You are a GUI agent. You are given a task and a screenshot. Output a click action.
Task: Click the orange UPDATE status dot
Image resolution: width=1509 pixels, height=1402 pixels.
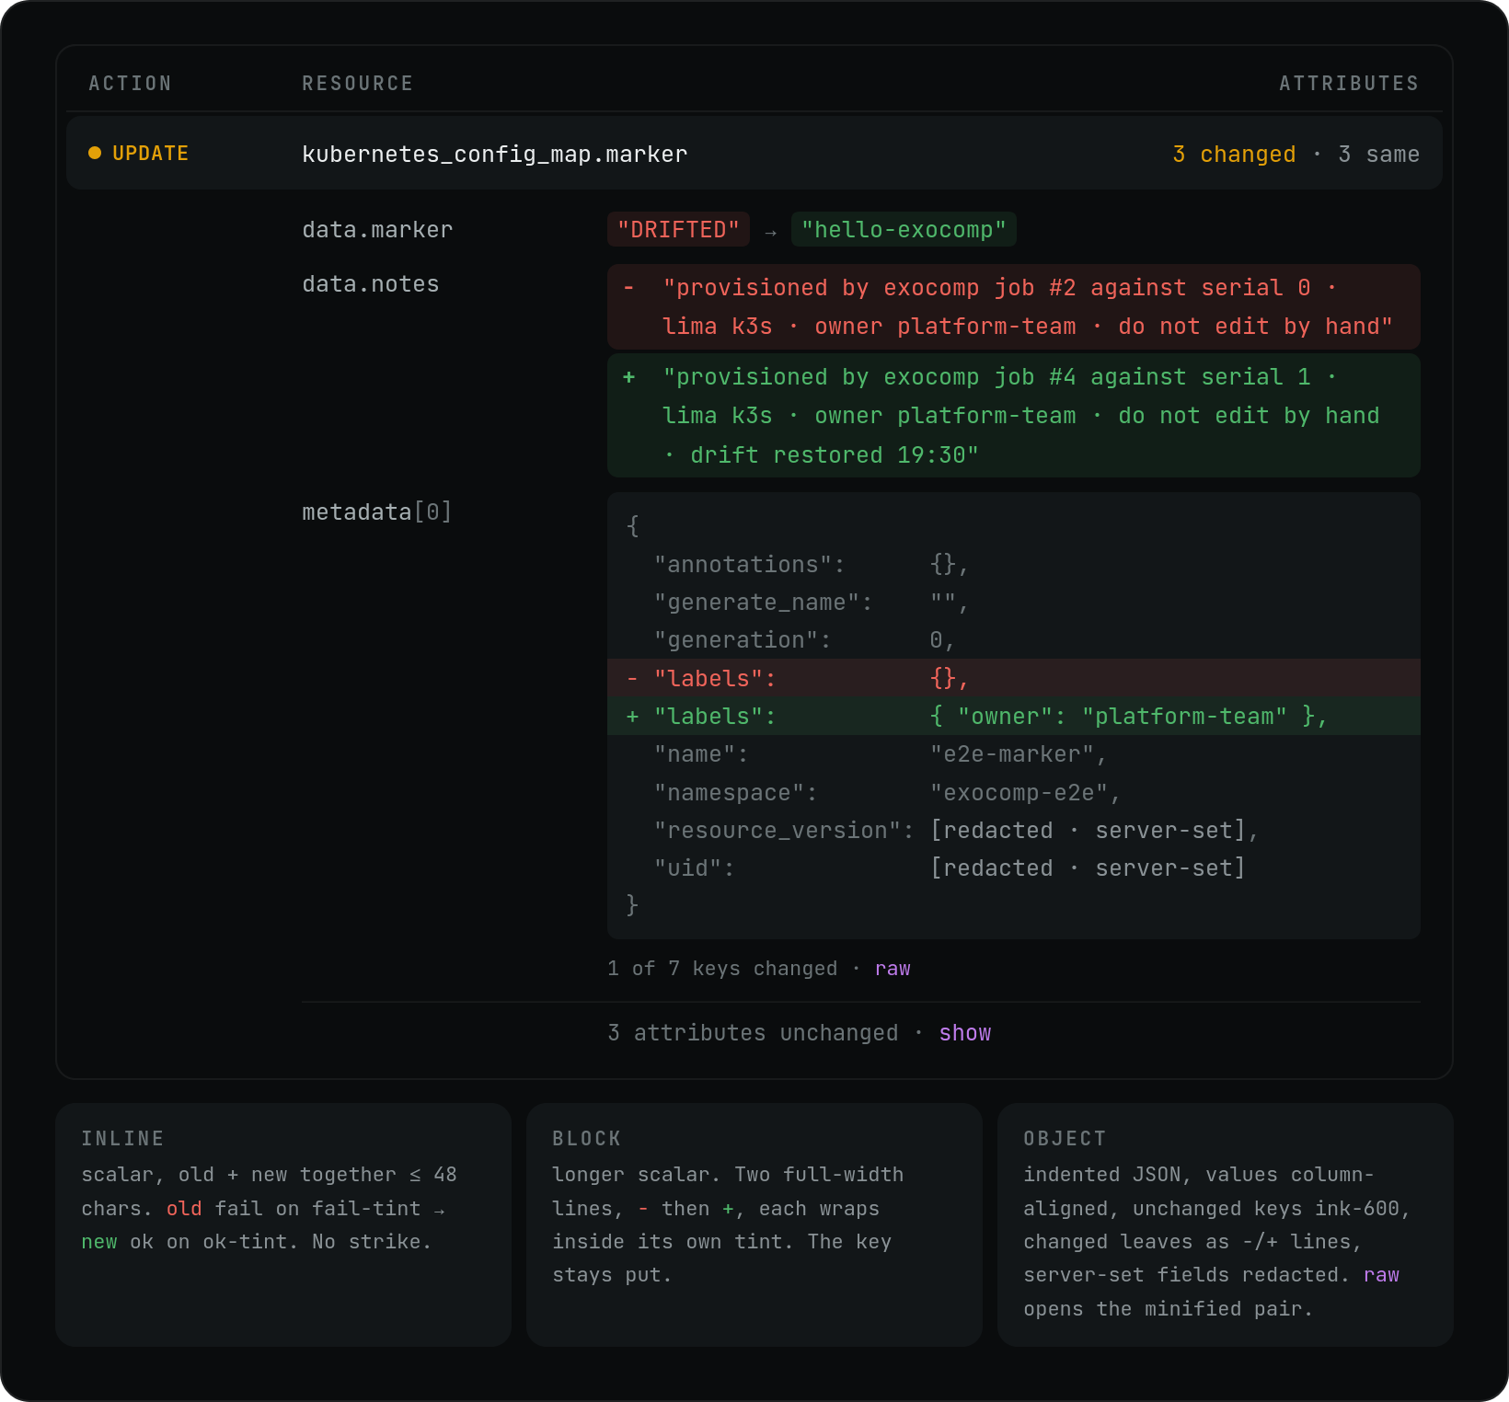(95, 153)
